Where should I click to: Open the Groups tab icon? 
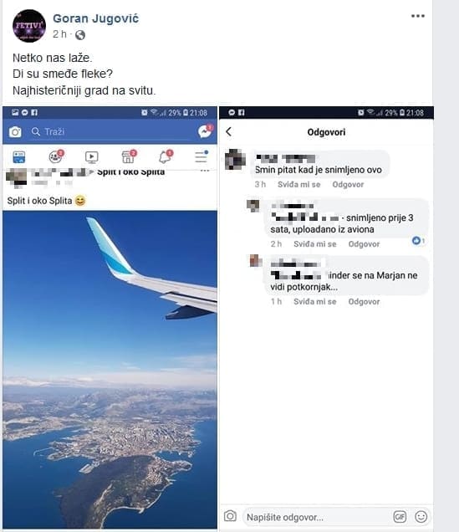(55, 156)
